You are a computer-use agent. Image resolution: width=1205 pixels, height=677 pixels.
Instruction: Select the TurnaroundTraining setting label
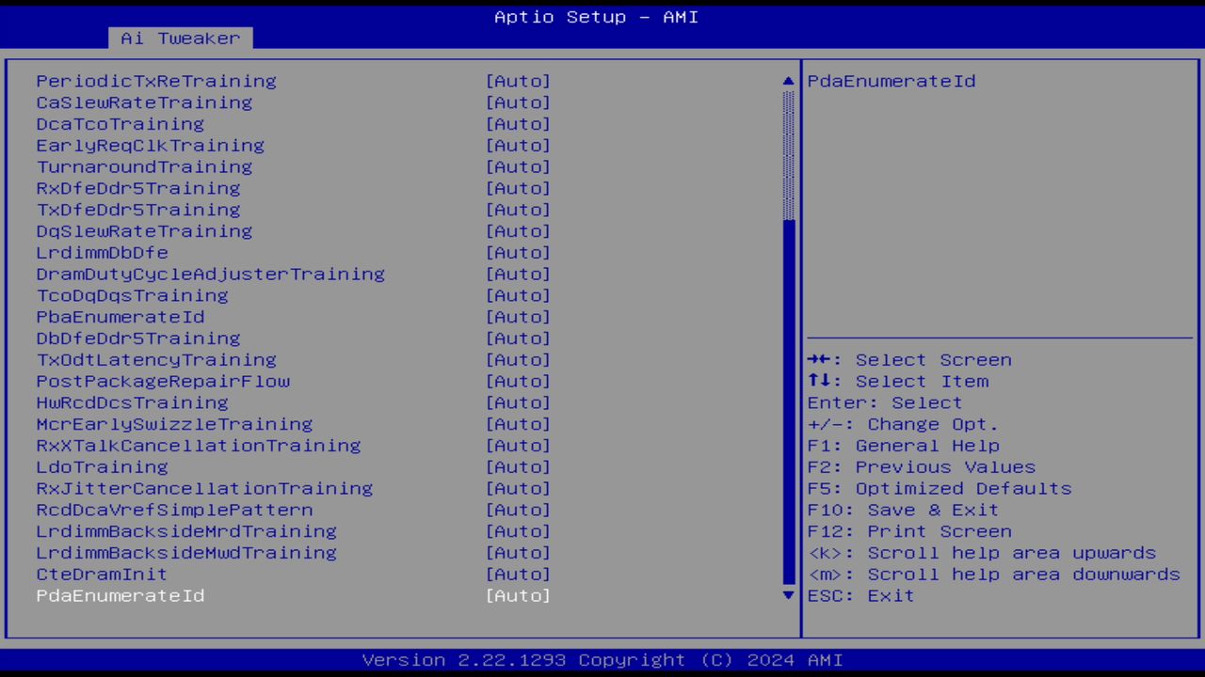click(144, 167)
